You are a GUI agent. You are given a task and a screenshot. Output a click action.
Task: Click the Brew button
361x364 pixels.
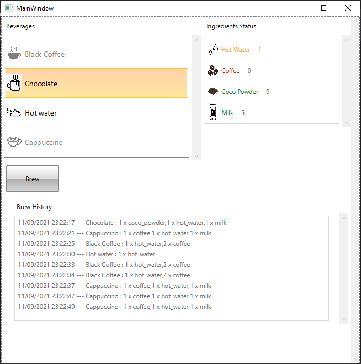point(33,179)
